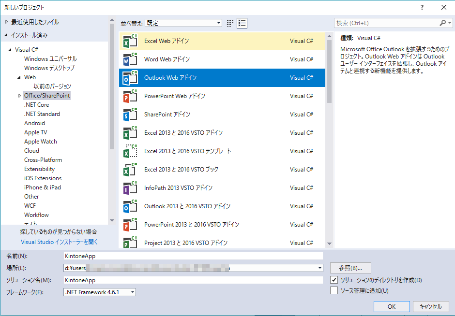
Task: Click the Outlook Web add-in template icon
Action: click(130, 78)
